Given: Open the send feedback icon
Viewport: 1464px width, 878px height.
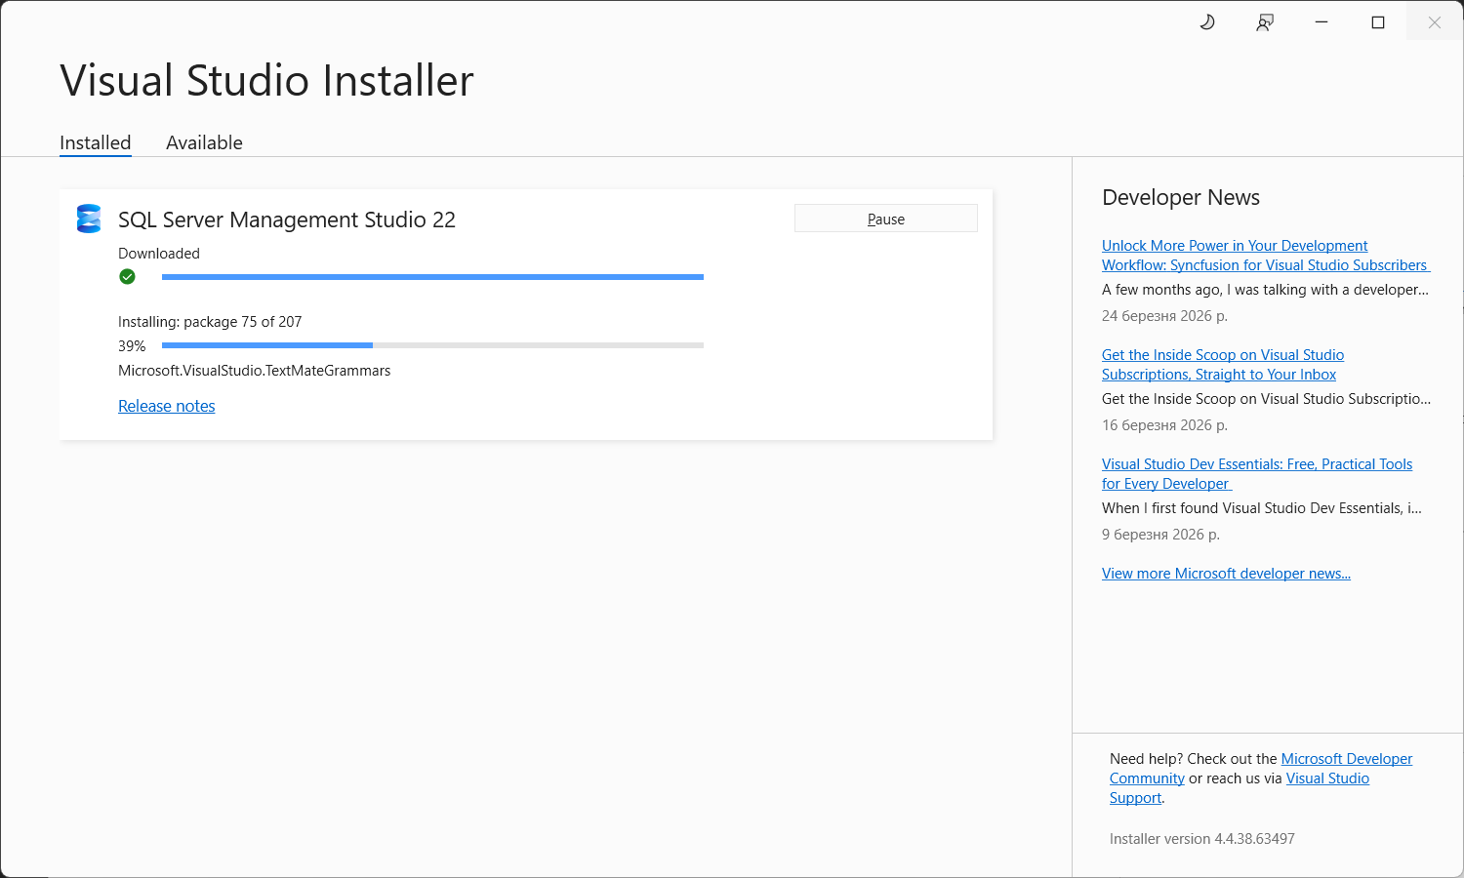Looking at the screenshot, I should pos(1265,22).
